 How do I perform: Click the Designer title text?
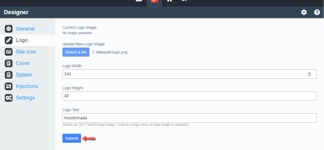[16, 12]
